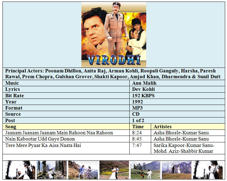
Task: Select the Principal Actors text block
Action: tap(113, 74)
